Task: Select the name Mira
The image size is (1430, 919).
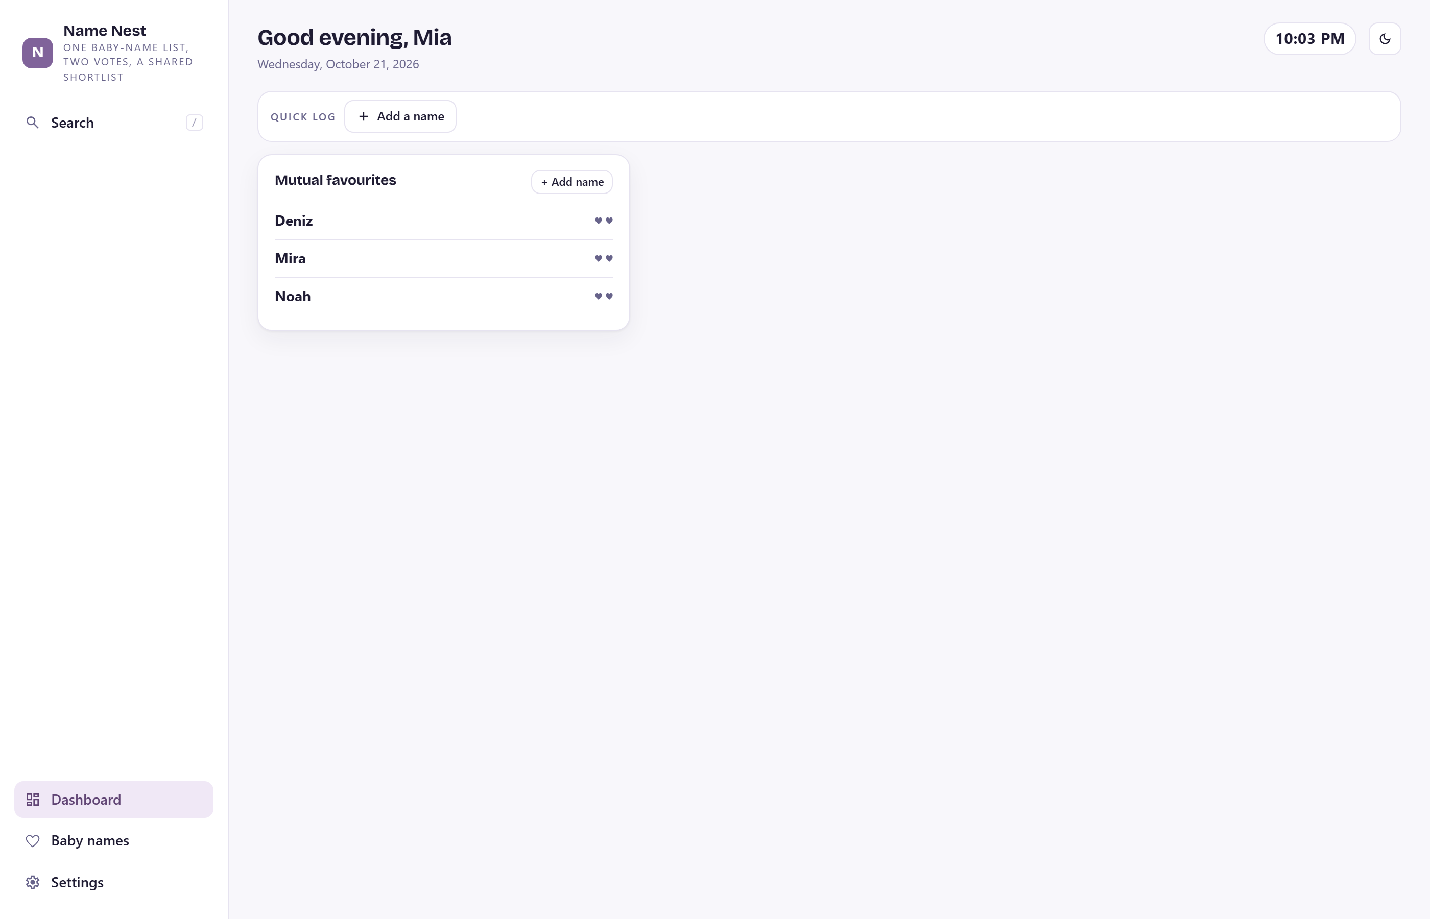Action: tap(290, 258)
